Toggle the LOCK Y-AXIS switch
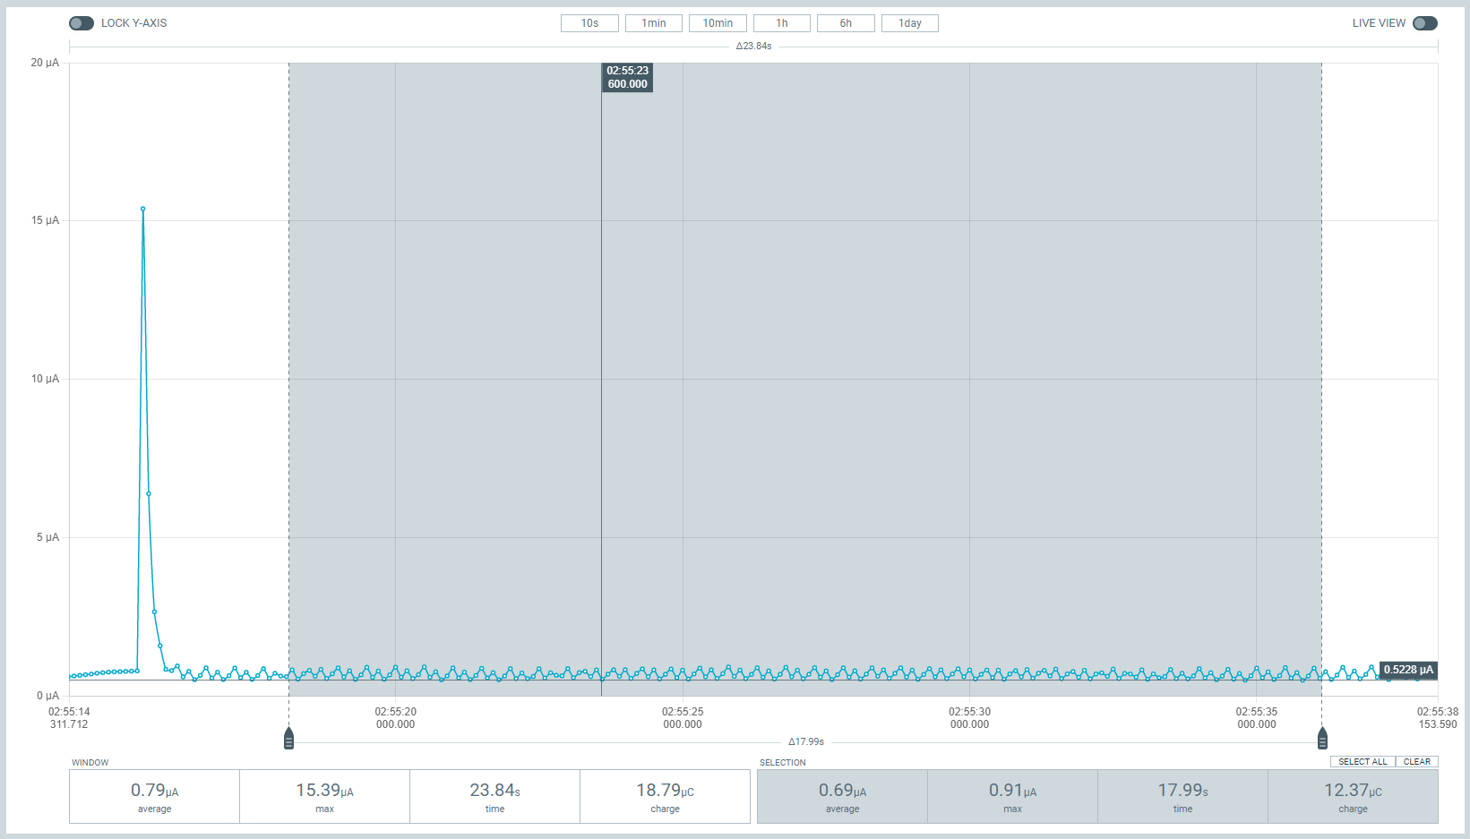1470x839 pixels. click(x=82, y=23)
